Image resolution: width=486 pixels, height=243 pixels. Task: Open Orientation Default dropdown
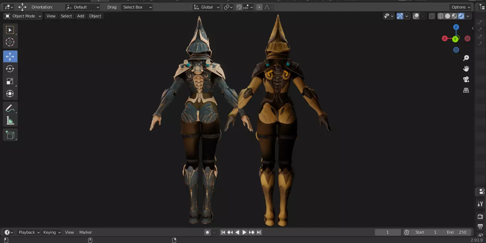[83, 7]
